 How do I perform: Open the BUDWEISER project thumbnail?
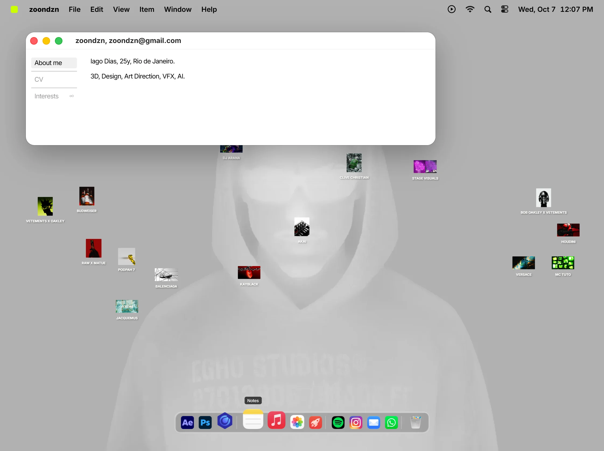(87, 196)
